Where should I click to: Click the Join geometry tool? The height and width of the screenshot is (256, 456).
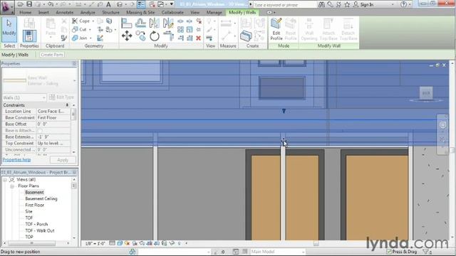80,38
